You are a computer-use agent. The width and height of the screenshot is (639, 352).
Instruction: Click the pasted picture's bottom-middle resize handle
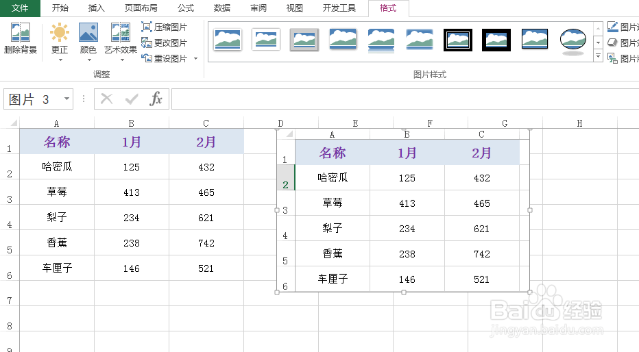click(403, 292)
